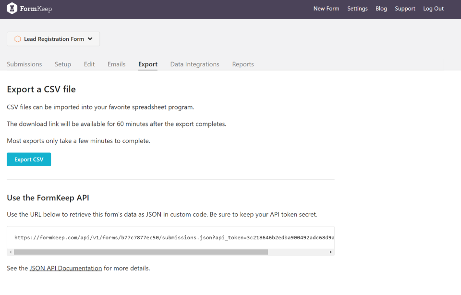Switch to the Submissions tab
This screenshot has height=295, width=461.
click(x=24, y=64)
